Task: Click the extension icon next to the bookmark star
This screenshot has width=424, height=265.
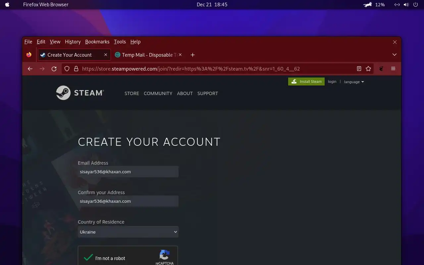Action: click(381, 69)
